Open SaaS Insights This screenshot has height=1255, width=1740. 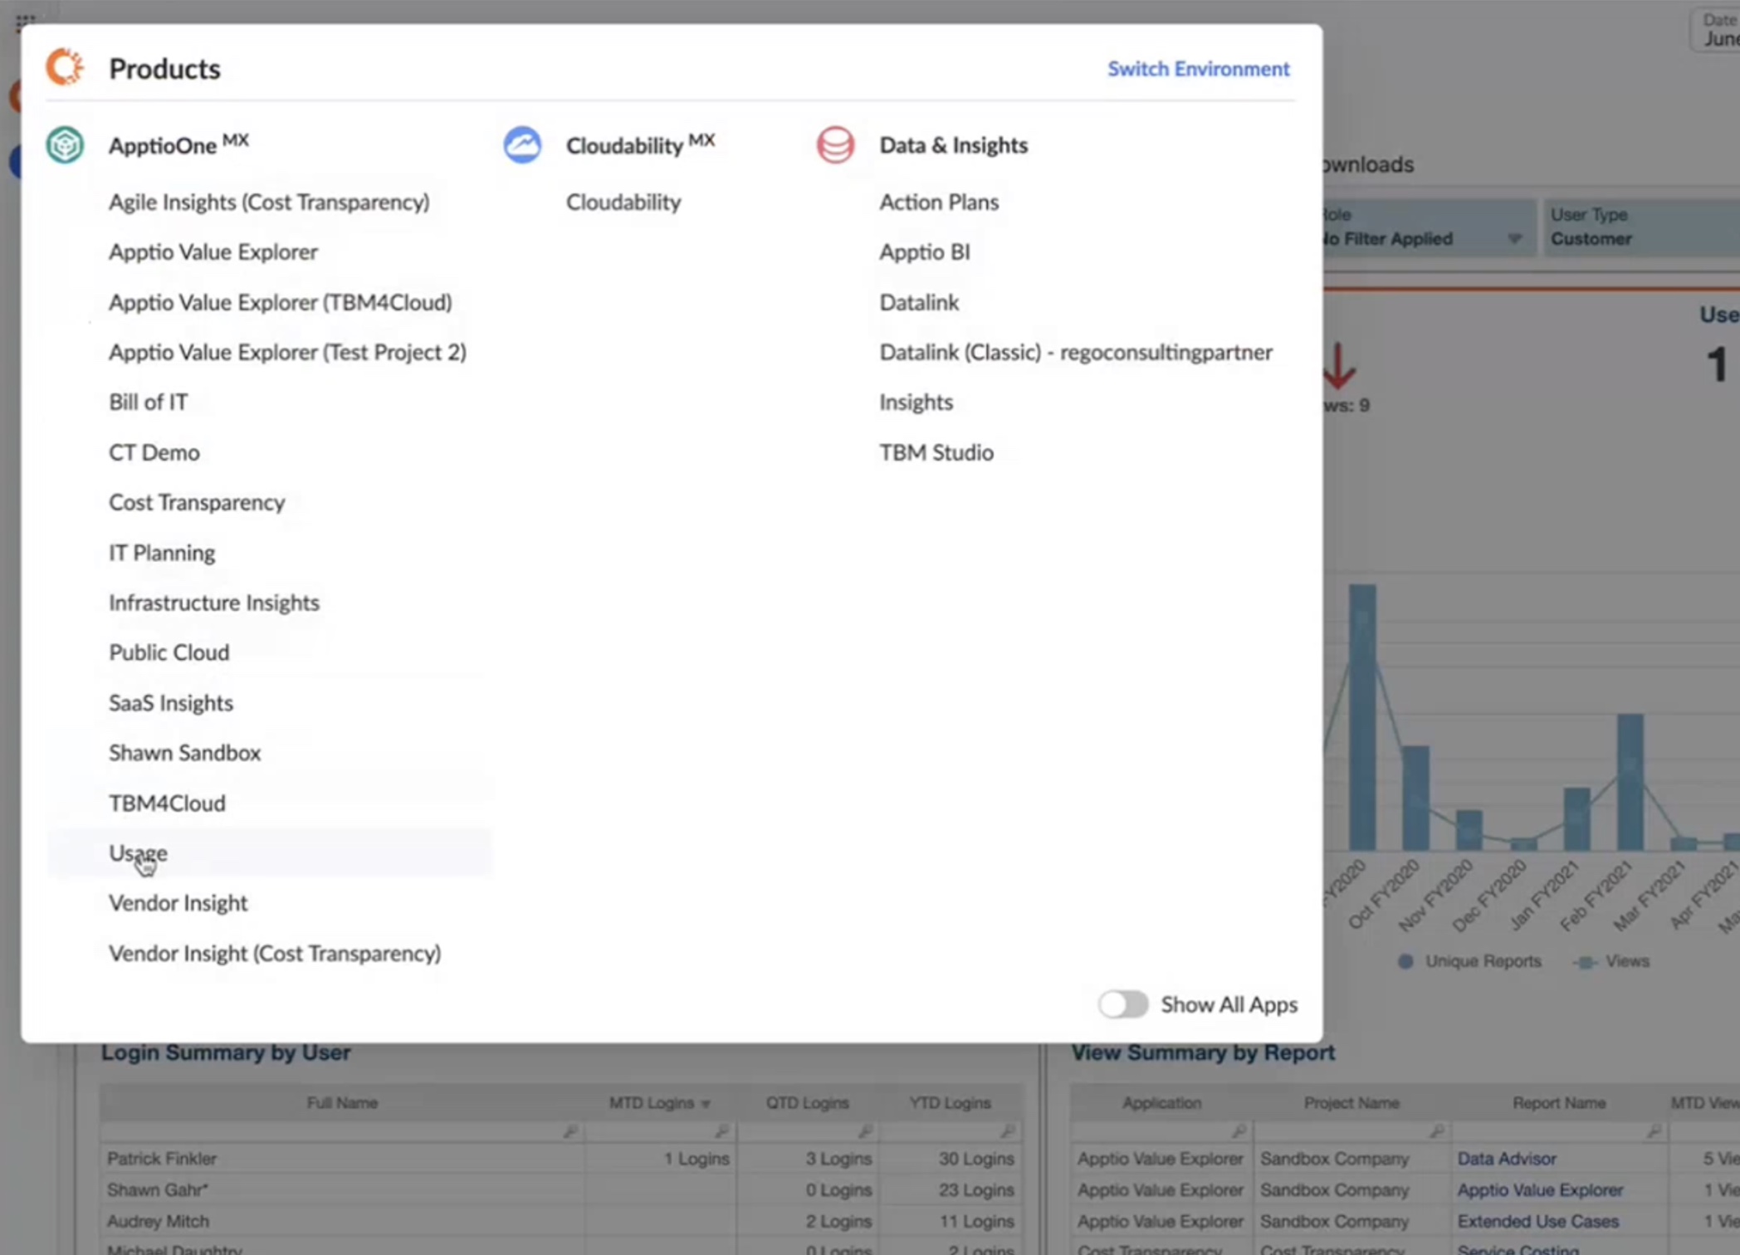click(x=171, y=703)
